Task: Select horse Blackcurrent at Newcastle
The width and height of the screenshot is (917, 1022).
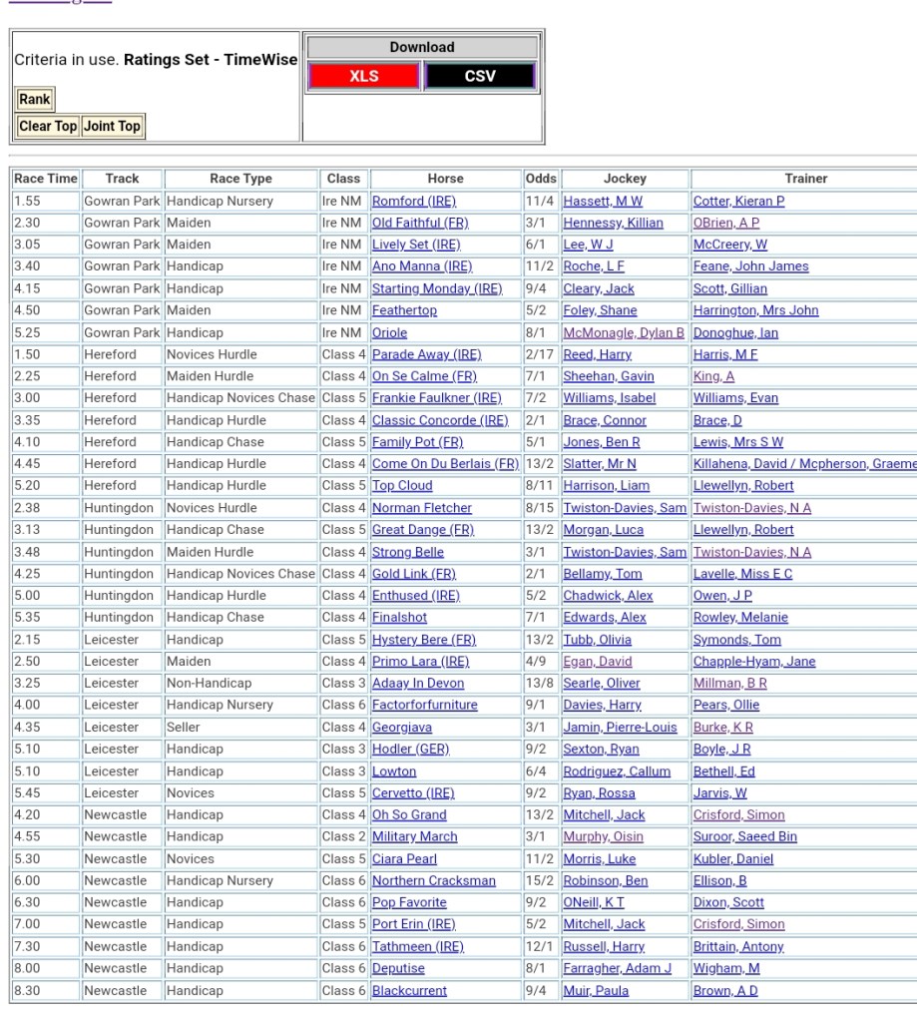Action: [409, 991]
